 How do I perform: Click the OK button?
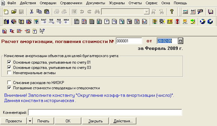(x=68, y=121)
